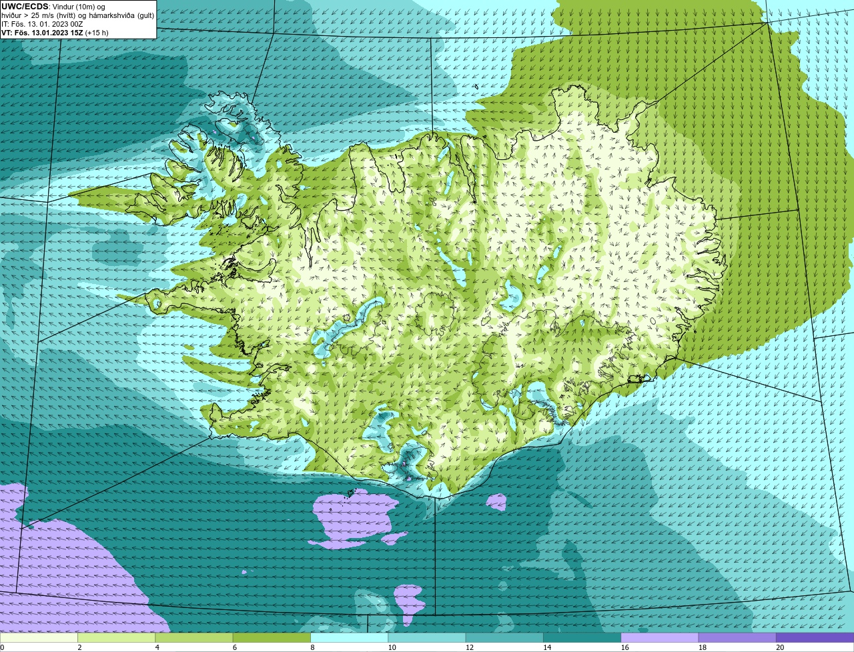854x652 pixels.
Task: Click the dark teal 14–16 m/s legend swatch
Action: [x=582, y=638]
